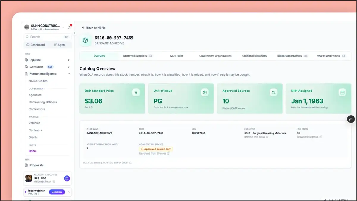The height and width of the screenshot is (201, 357).
Task: Go Back to NSNs
Action: [94, 27]
